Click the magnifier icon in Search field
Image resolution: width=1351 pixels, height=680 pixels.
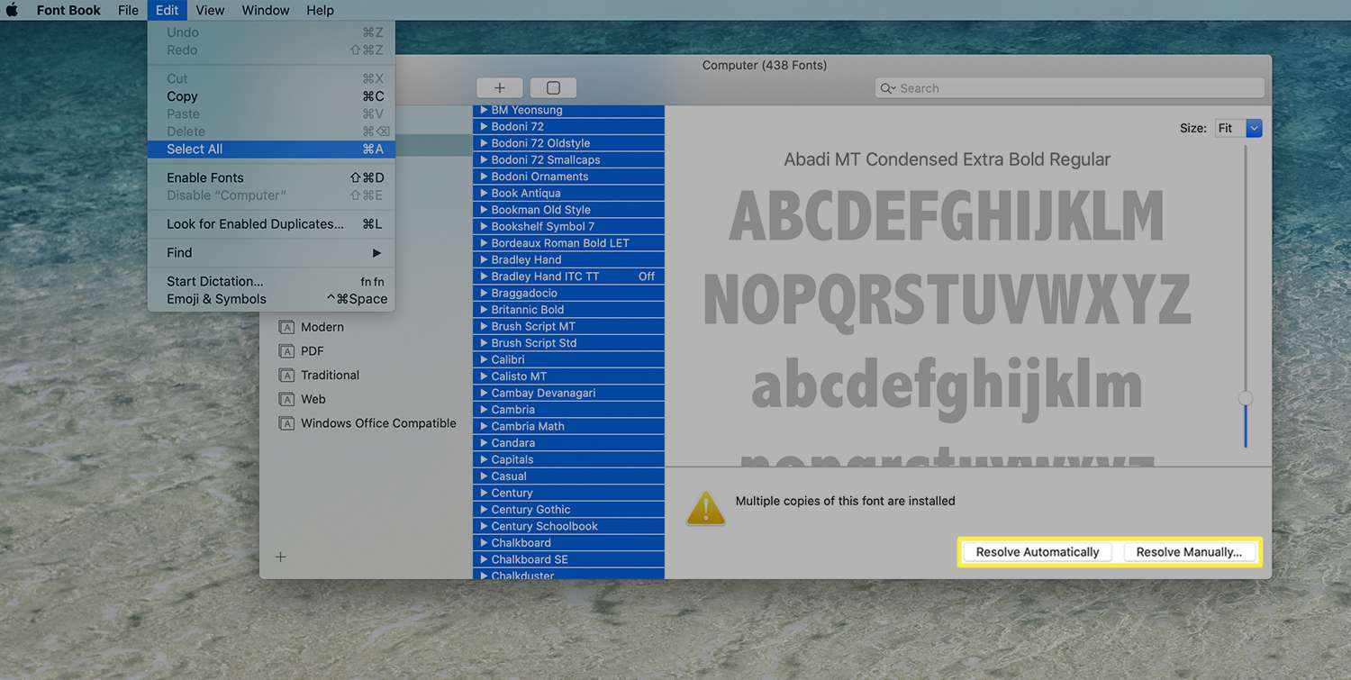click(x=888, y=88)
